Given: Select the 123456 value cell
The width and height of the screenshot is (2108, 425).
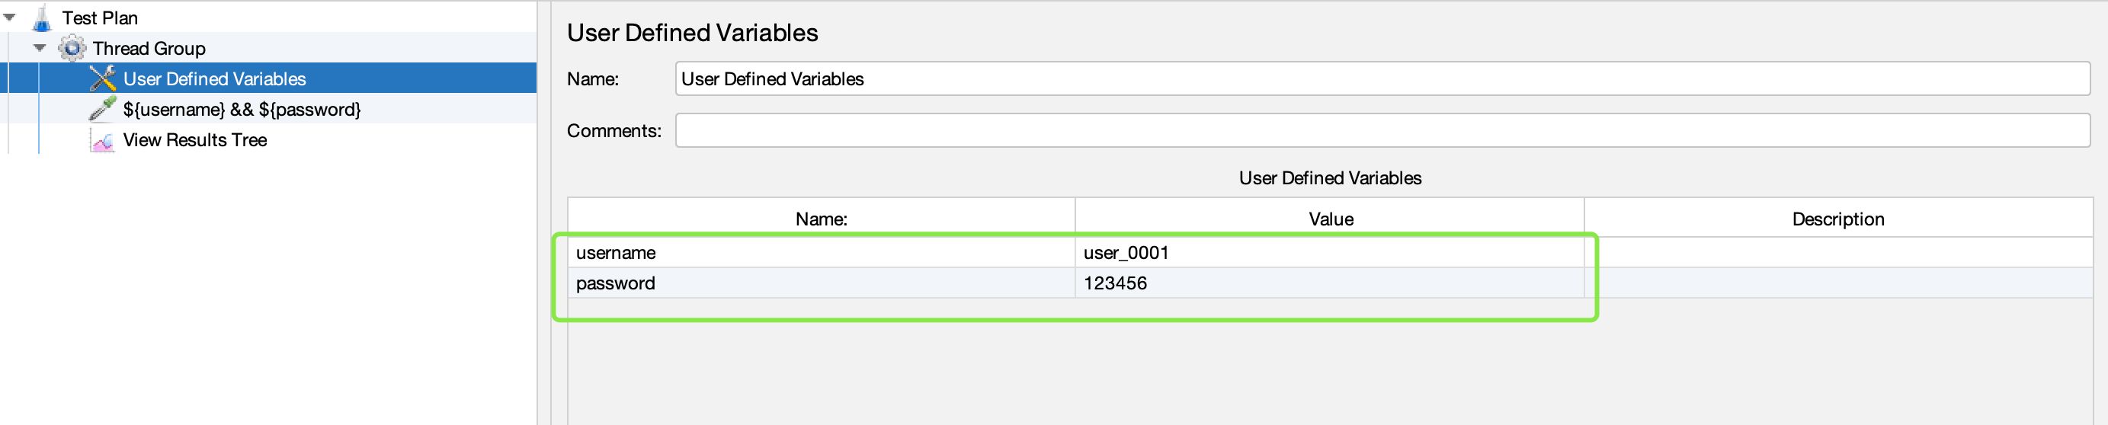Looking at the screenshot, I should (x=1330, y=283).
